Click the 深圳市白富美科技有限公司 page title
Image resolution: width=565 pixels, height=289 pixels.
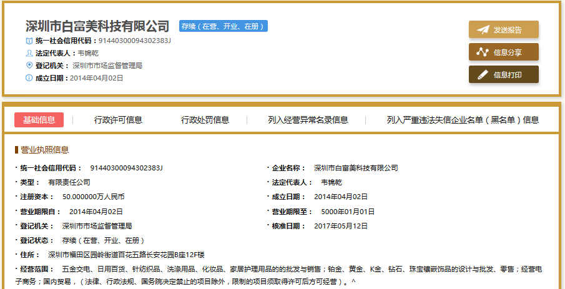click(97, 26)
